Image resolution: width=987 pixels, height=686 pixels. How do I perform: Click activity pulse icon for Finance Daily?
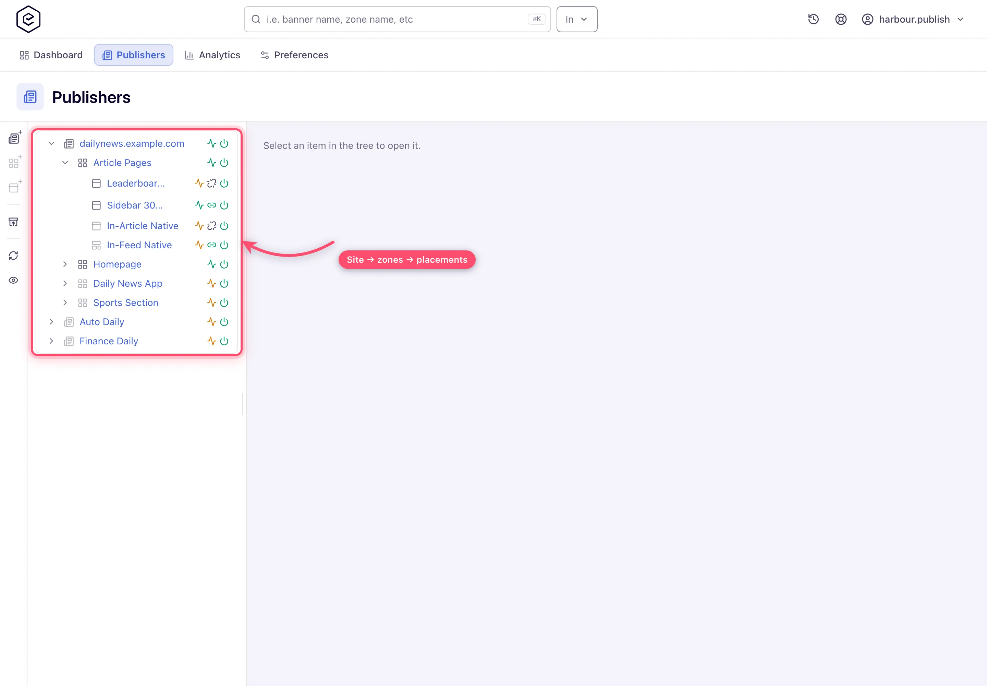click(x=211, y=341)
